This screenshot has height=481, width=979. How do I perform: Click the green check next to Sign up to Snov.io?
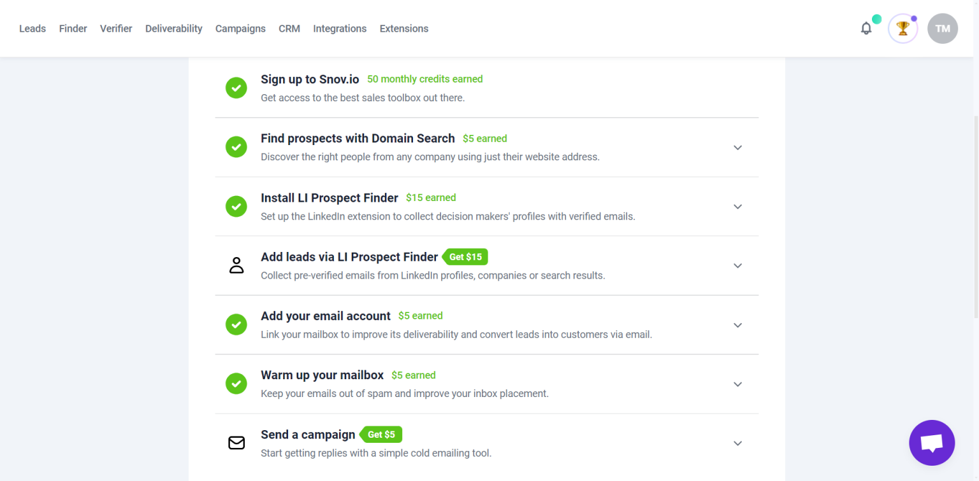coord(236,88)
